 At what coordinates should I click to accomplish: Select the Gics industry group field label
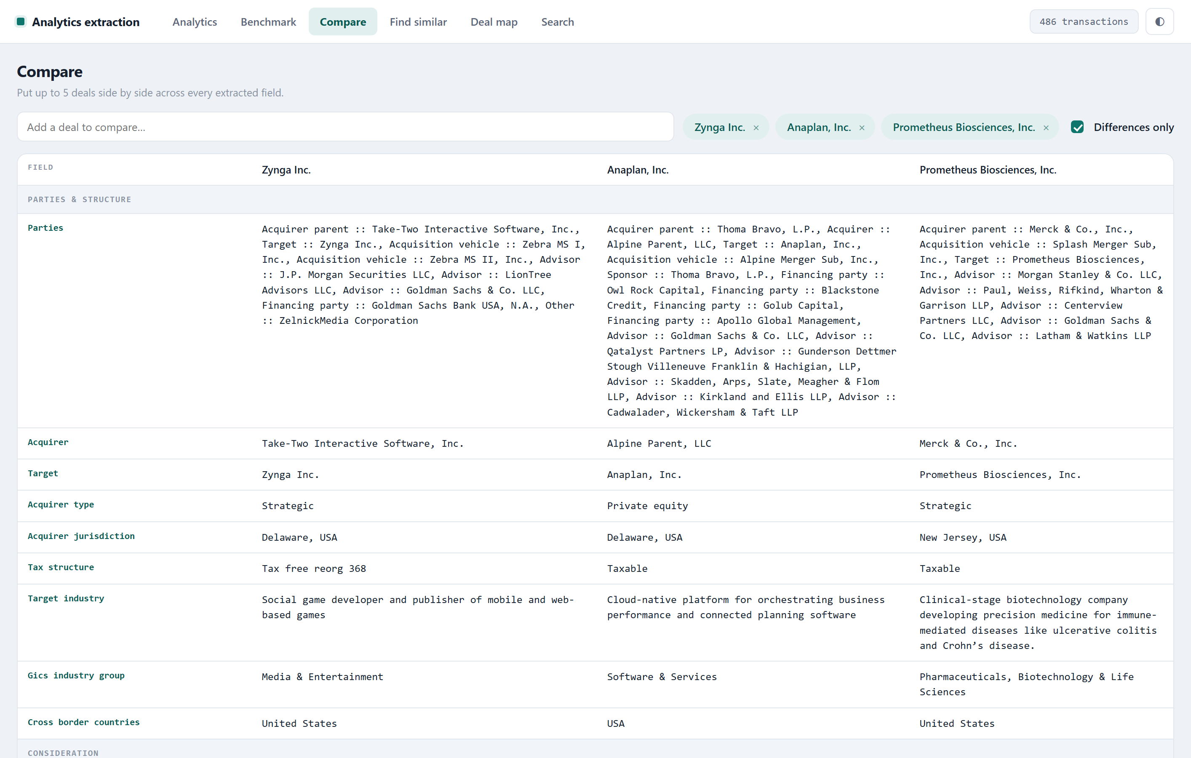[76, 675]
